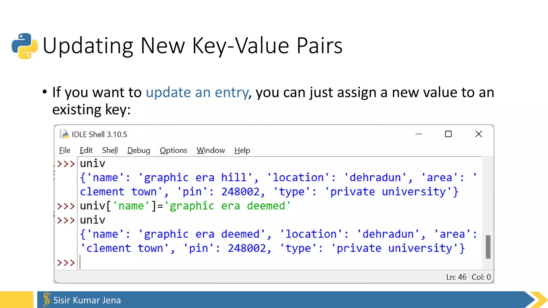Click the dragon icon in footer bar
This screenshot has height=308, width=548.
pyautogui.click(x=46, y=299)
